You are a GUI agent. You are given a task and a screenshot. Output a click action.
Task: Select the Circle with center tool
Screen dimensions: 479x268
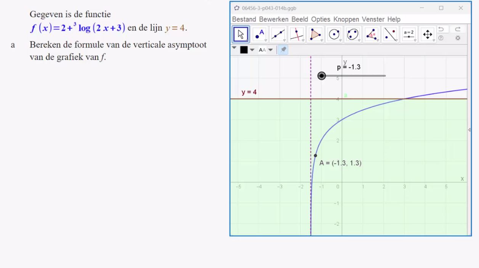[334, 34]
